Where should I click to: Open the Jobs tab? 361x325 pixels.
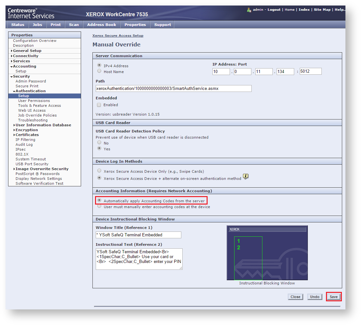[37, 25]
